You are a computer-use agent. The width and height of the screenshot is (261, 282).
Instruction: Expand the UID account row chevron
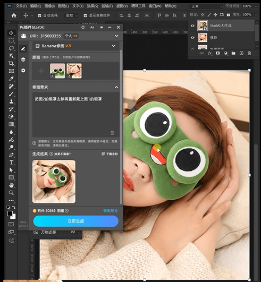116,36
